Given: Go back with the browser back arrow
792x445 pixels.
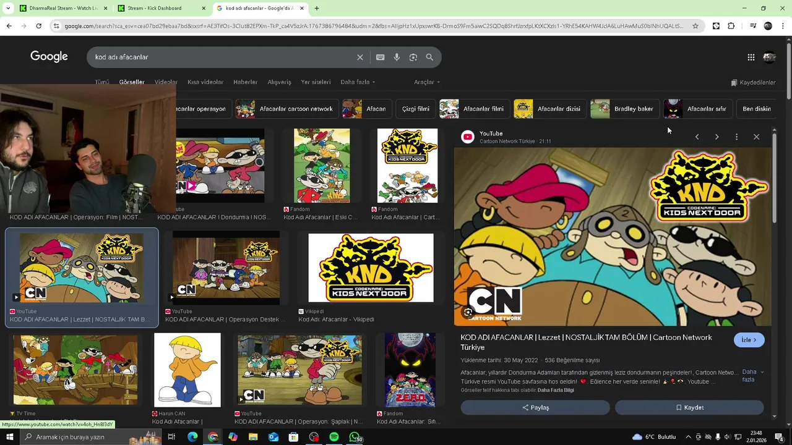Looking at the screenshot, I should (9, 26).
